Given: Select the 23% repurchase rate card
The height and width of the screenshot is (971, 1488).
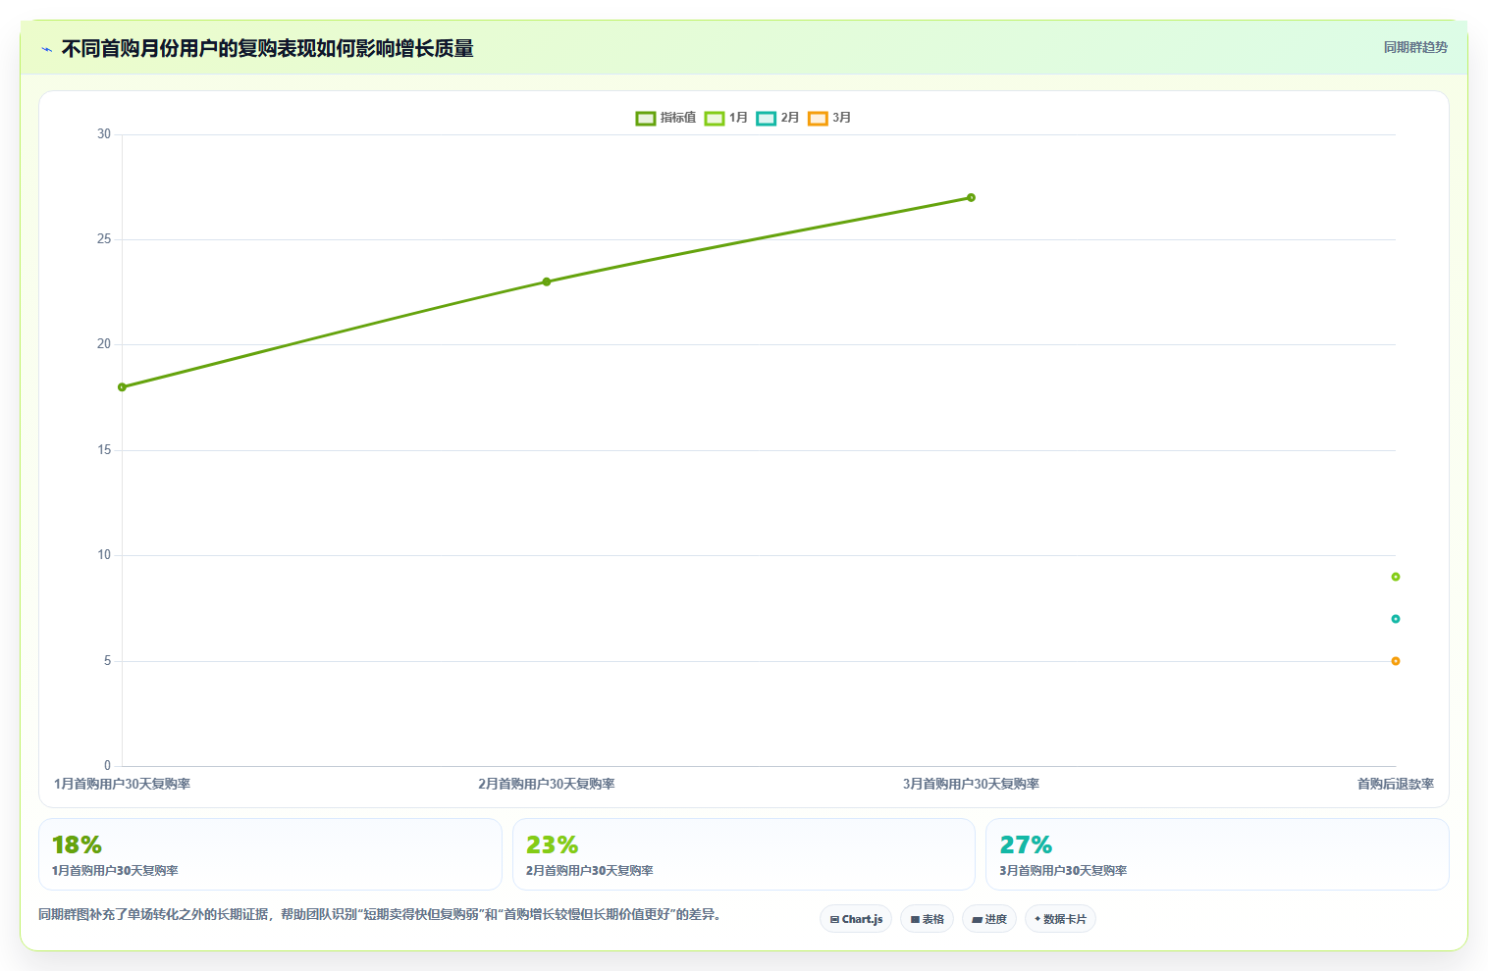Looking at the screenshot, I should (744, 854).
